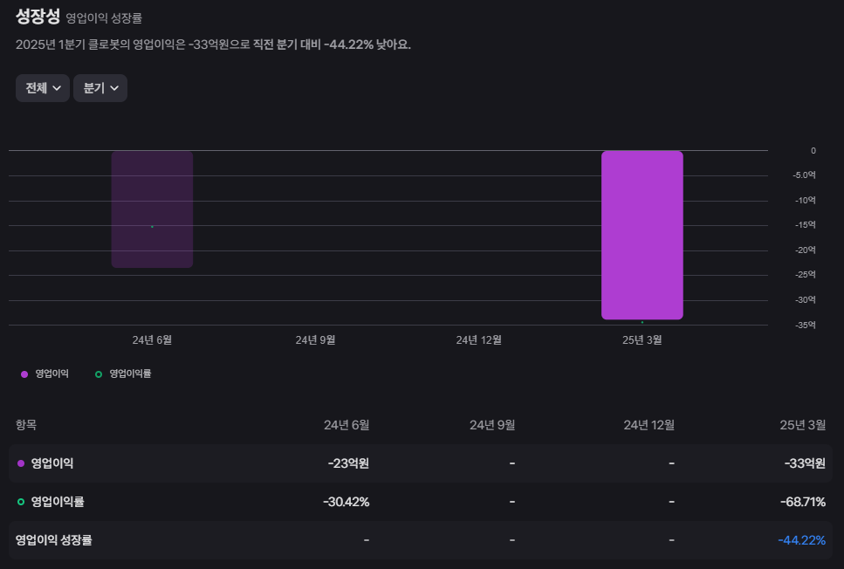Click the -33억원 table cell

(805, 463)
